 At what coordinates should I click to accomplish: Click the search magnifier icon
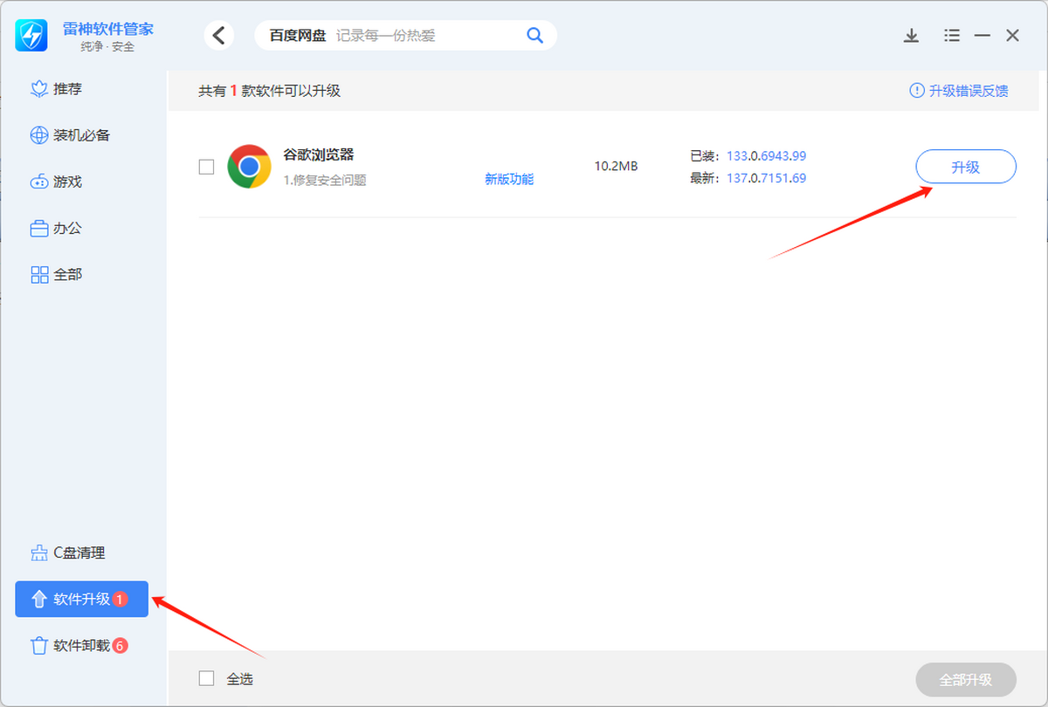[x=534, y=35]
